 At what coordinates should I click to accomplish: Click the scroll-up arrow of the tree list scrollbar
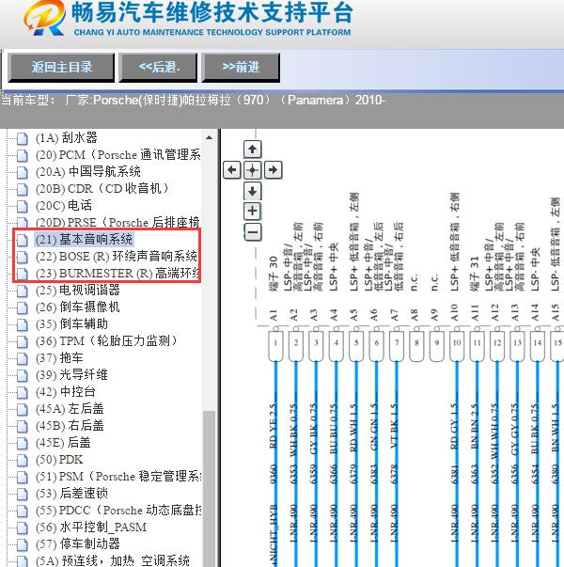pyautogui.click(x=209, y=138)
